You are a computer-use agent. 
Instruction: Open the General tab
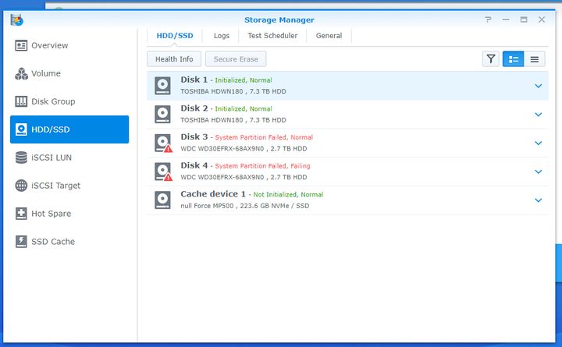pos(329,36)
